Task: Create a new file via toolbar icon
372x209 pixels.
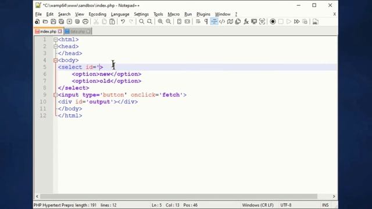Action: coord(37,21)
